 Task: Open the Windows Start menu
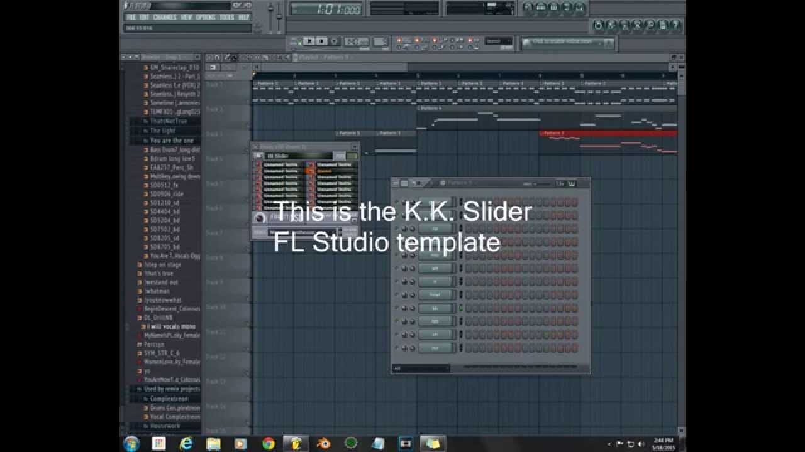131,443
